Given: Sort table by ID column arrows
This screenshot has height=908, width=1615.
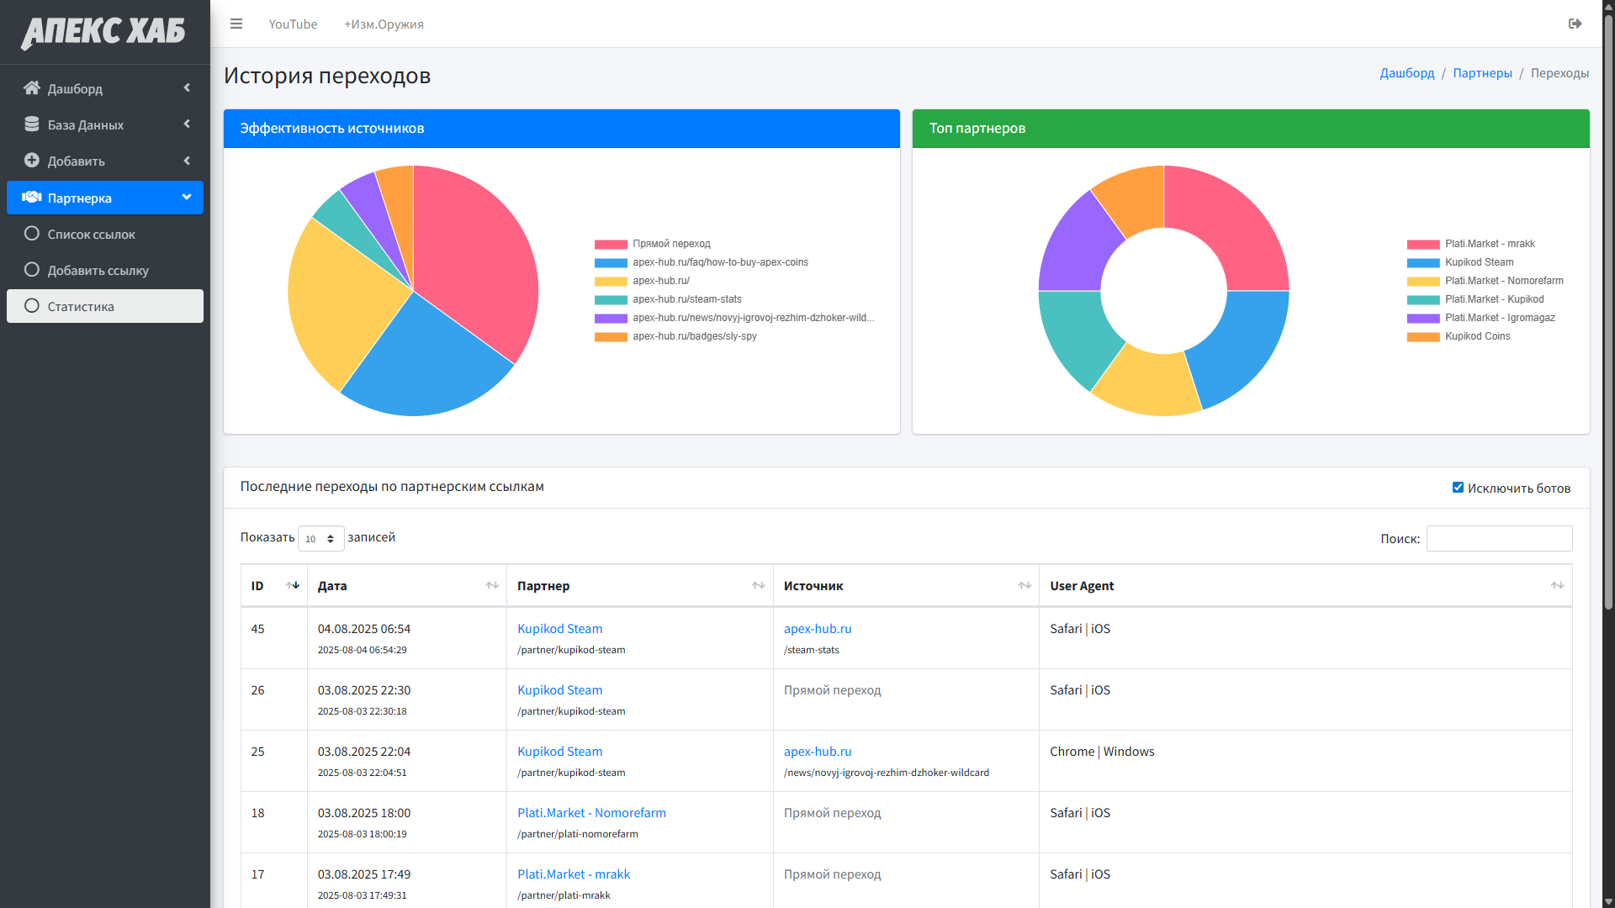Looking at the screenshot, I should [293, 585].
